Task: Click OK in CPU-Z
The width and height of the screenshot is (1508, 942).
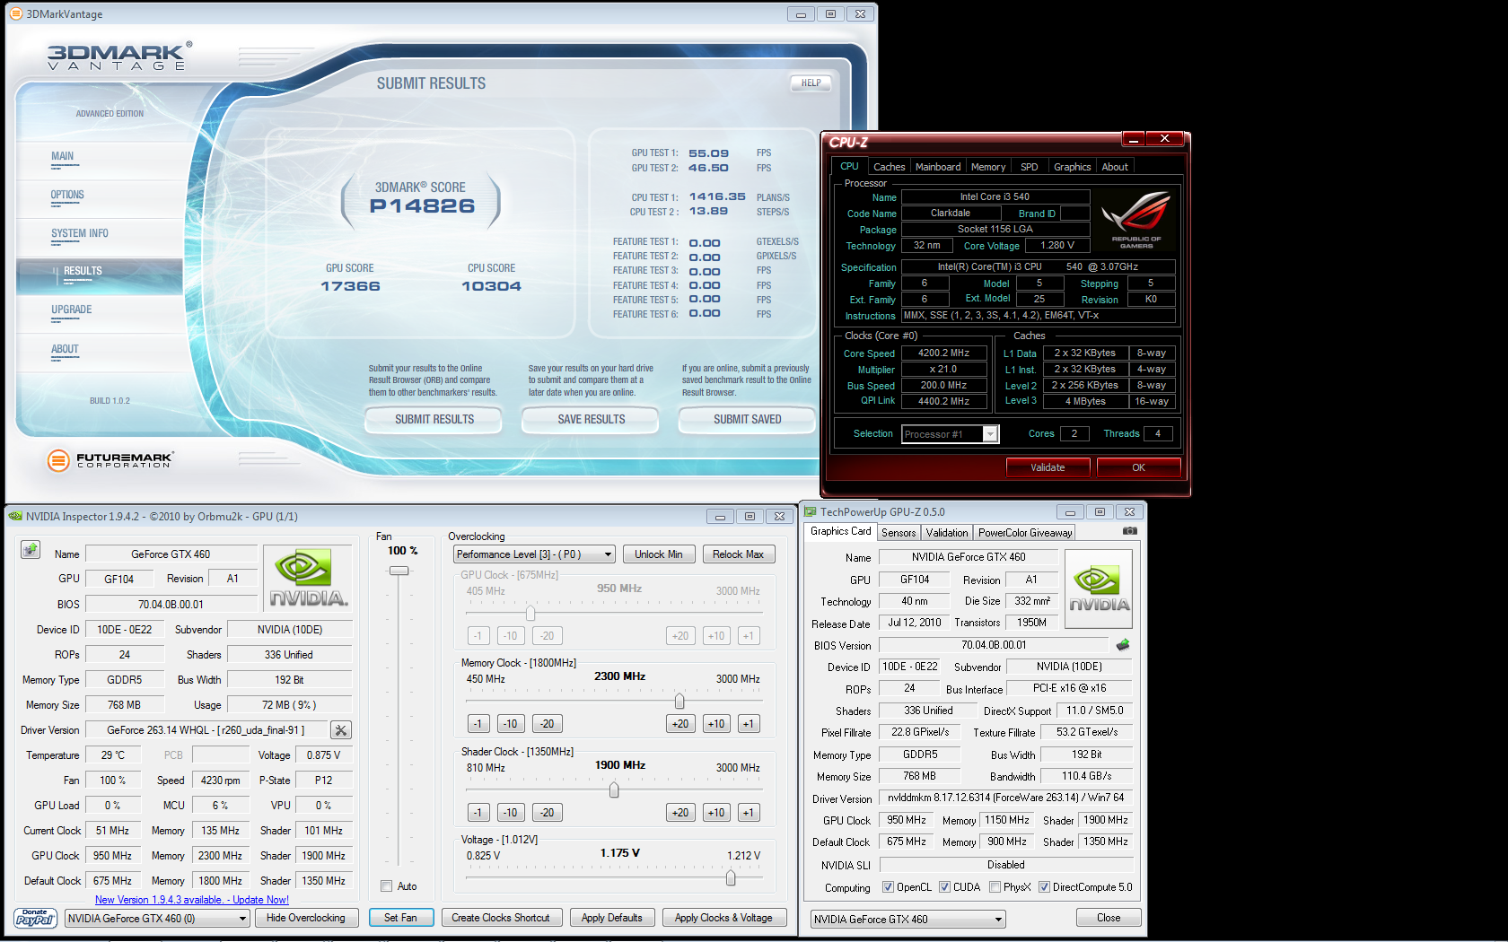Action: coord(1138,467)
